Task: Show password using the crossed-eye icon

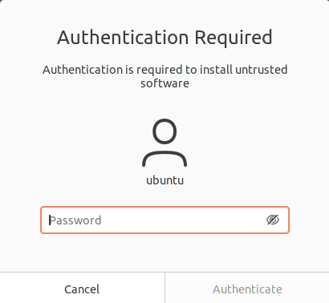Action: coord(273,220)
